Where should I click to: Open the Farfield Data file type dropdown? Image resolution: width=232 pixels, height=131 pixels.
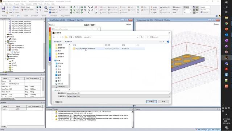tap(118, 96)
